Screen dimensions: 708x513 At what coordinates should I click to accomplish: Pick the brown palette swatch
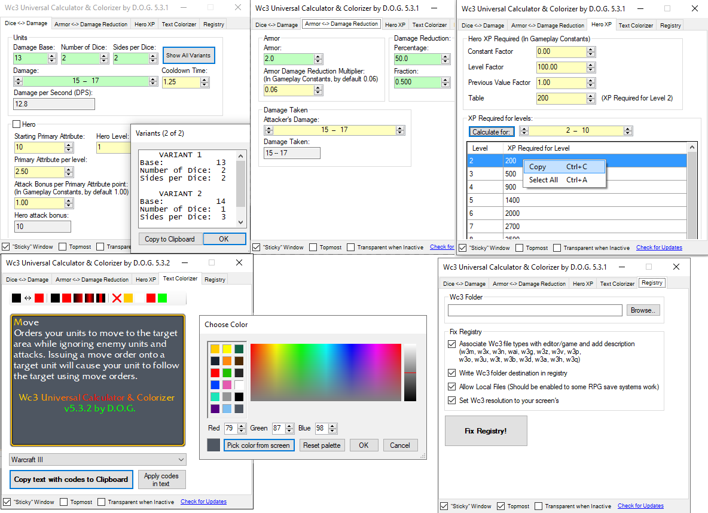tap(239, 361)
